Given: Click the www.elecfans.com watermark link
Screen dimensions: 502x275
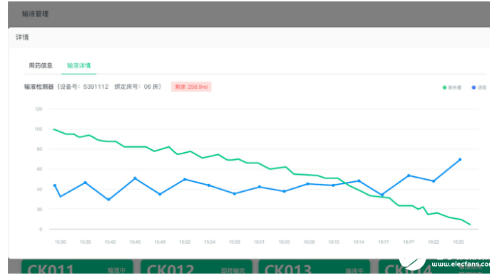Looking at the screenshot, I should click(461, 264).
